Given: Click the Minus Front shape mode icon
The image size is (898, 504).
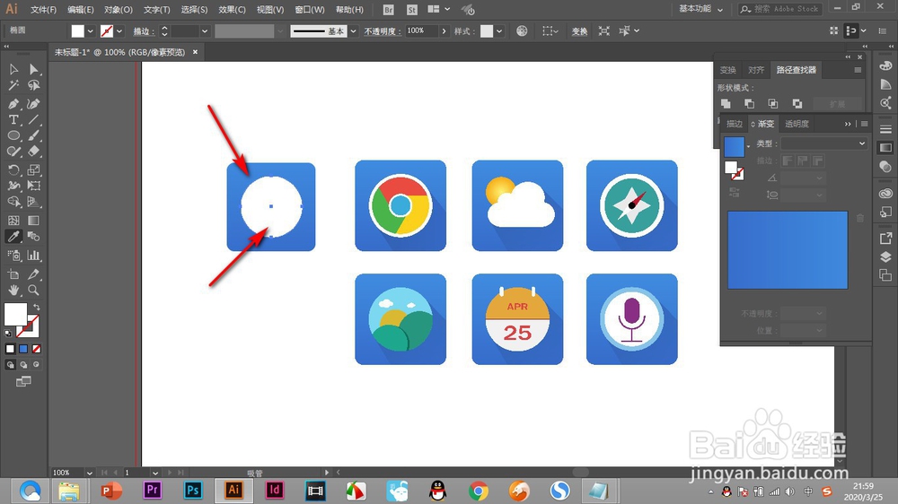Looking at the screenshot, I should click(x=749, y=103).
